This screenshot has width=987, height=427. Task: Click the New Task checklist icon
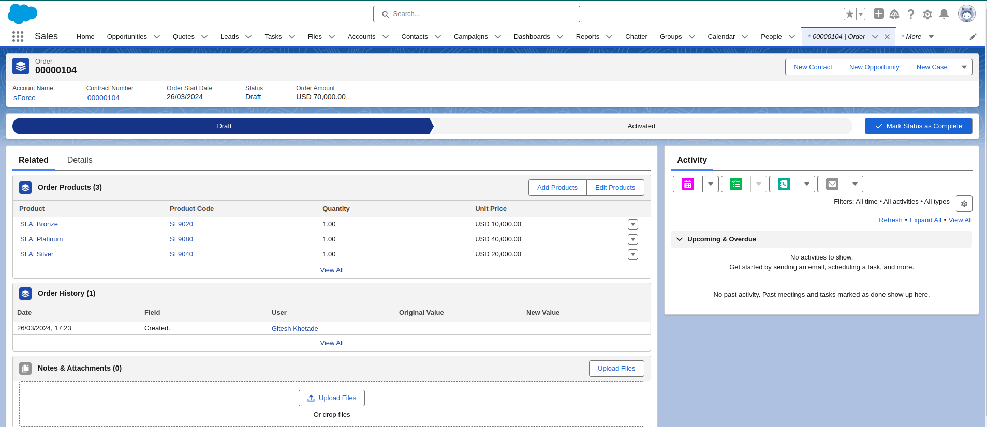736,184
